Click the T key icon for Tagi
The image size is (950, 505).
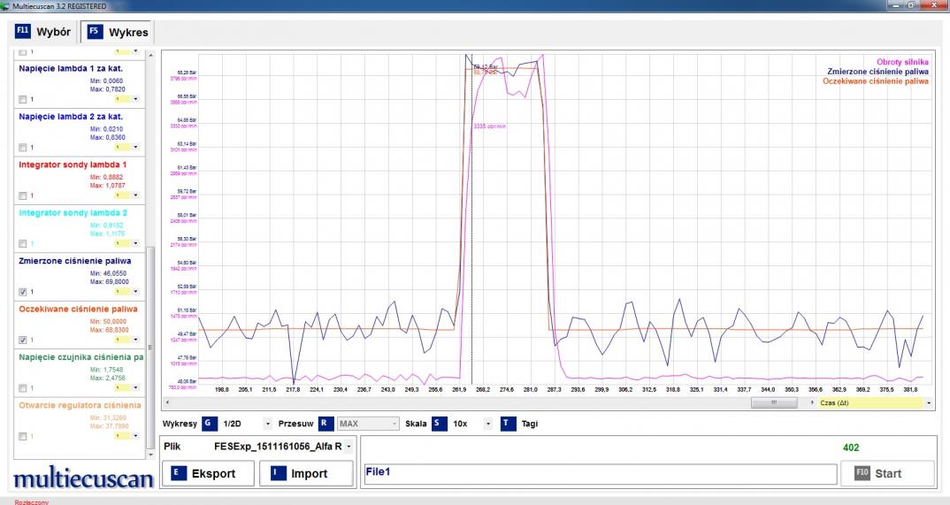point(508,424)
